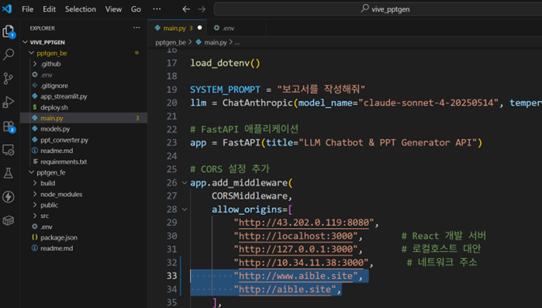The height and width of the screenshot is (308, 542).
Task: Collapse the pptgen_fe folder
Action: (x=32, y=172)
